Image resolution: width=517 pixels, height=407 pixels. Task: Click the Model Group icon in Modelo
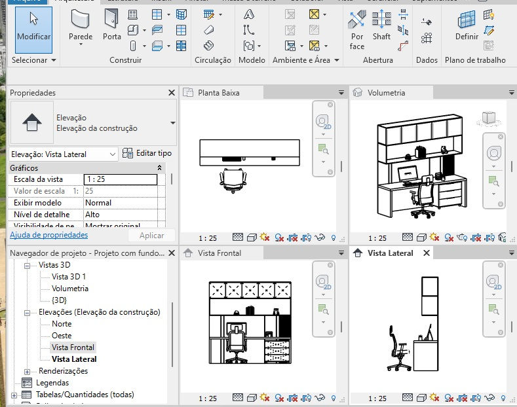[248, 45]
